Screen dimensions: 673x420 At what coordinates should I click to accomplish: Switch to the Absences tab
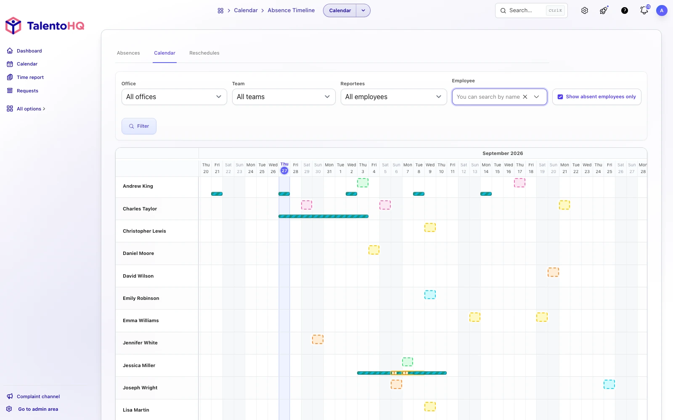pos(128,53)
